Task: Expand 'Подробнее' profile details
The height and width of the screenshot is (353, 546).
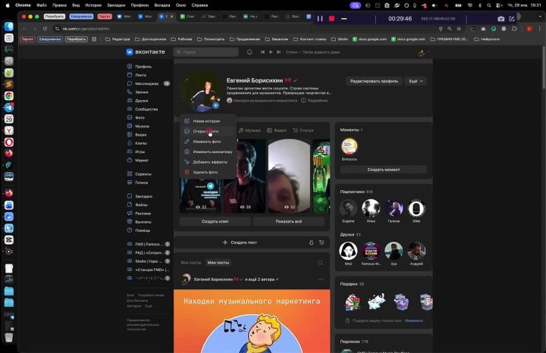Action: tap(317, 100)
